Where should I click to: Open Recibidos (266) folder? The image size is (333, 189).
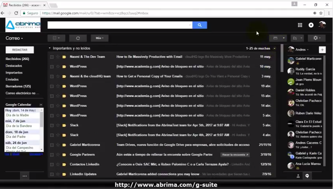17,59
